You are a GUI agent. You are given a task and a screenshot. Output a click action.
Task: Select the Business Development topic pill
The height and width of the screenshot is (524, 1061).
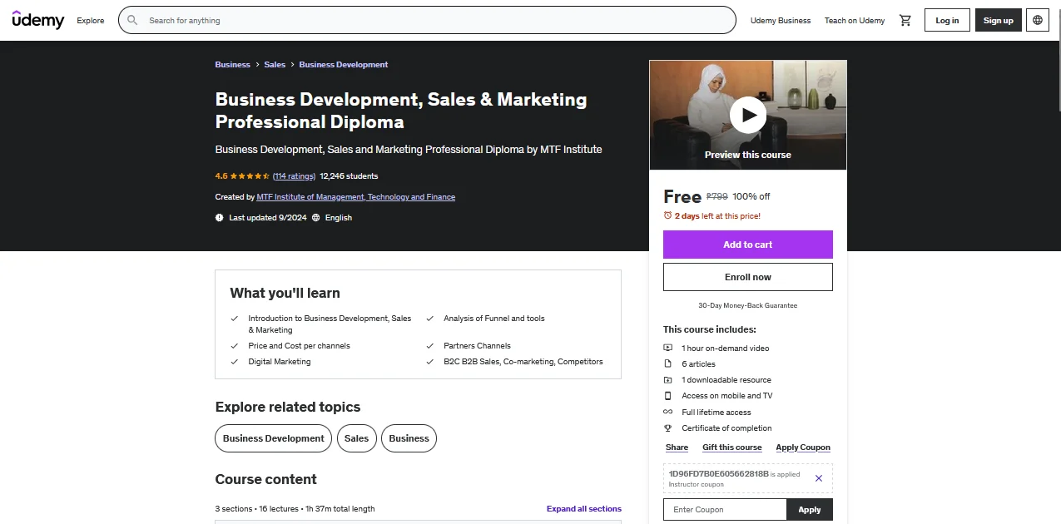(274, 438)
